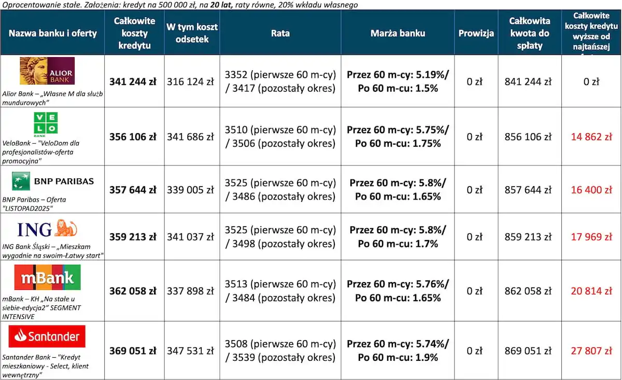Select the "Całkowite koszty kredytu" column header
The width and height of the screenshot is (622, 380).
point(134,33)
